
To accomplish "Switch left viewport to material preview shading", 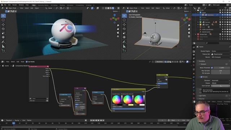I will [x=111, y=8].
